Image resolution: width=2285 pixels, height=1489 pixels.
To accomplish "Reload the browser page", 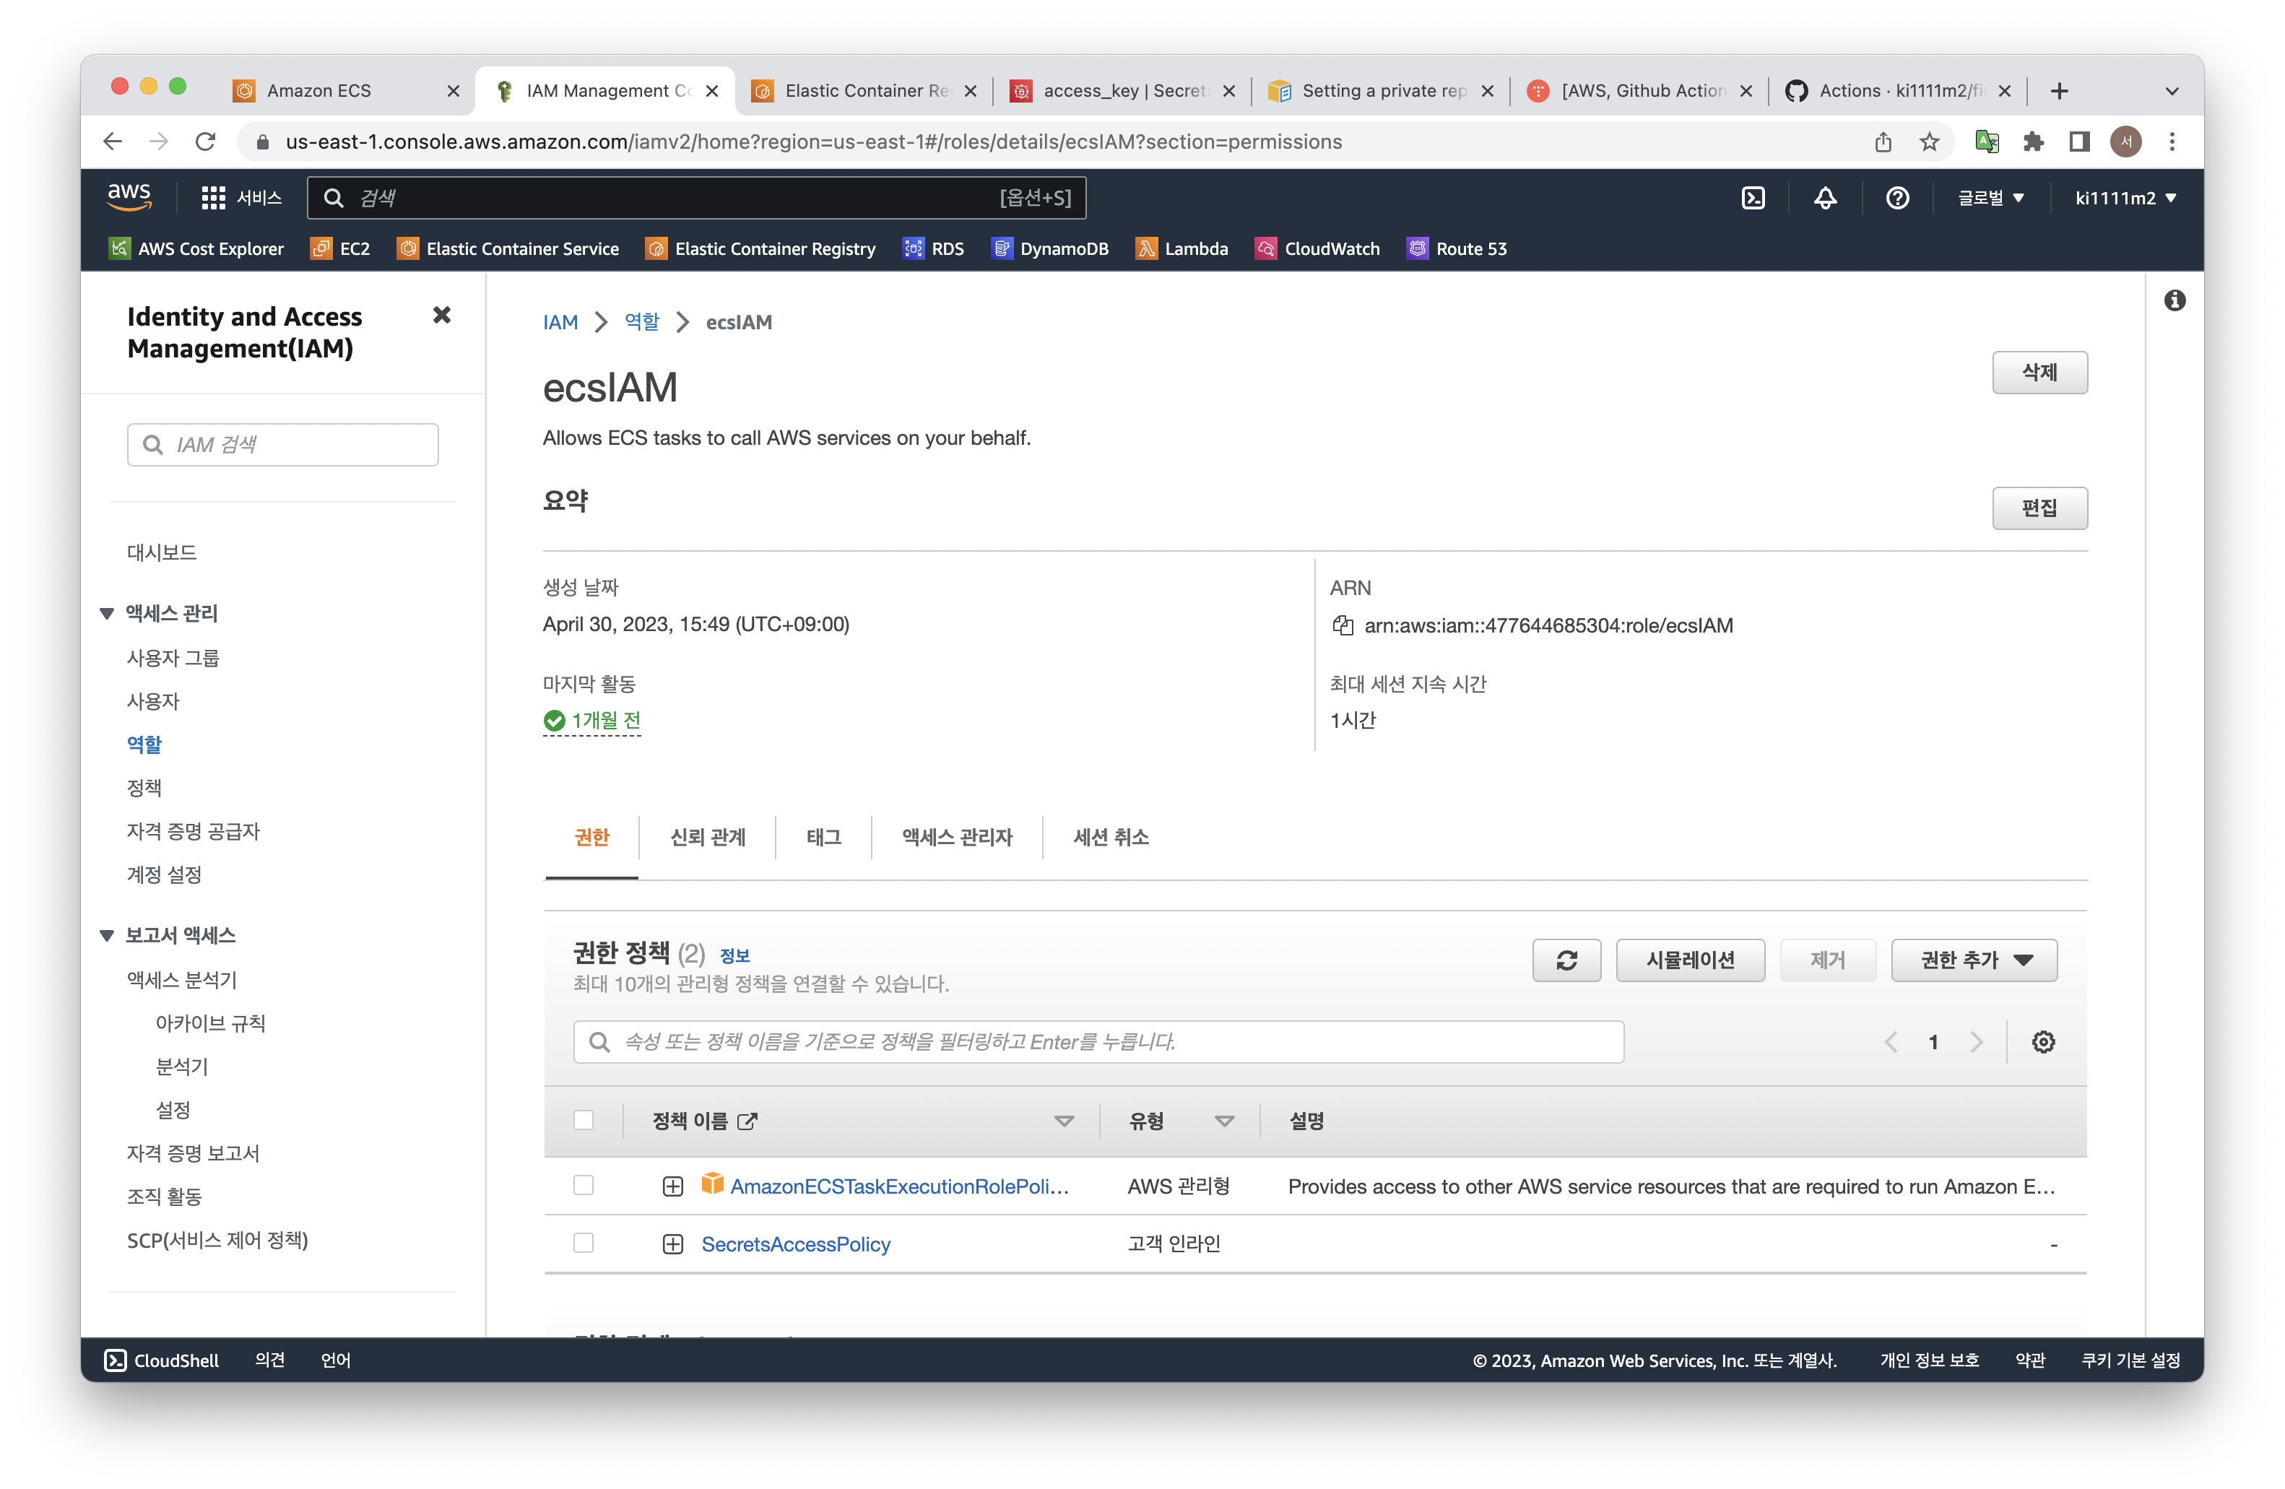I will click(205, 142).
